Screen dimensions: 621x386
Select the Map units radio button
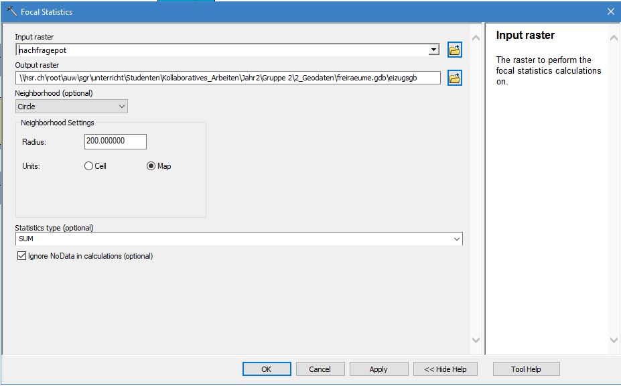[x=151, y=166]
